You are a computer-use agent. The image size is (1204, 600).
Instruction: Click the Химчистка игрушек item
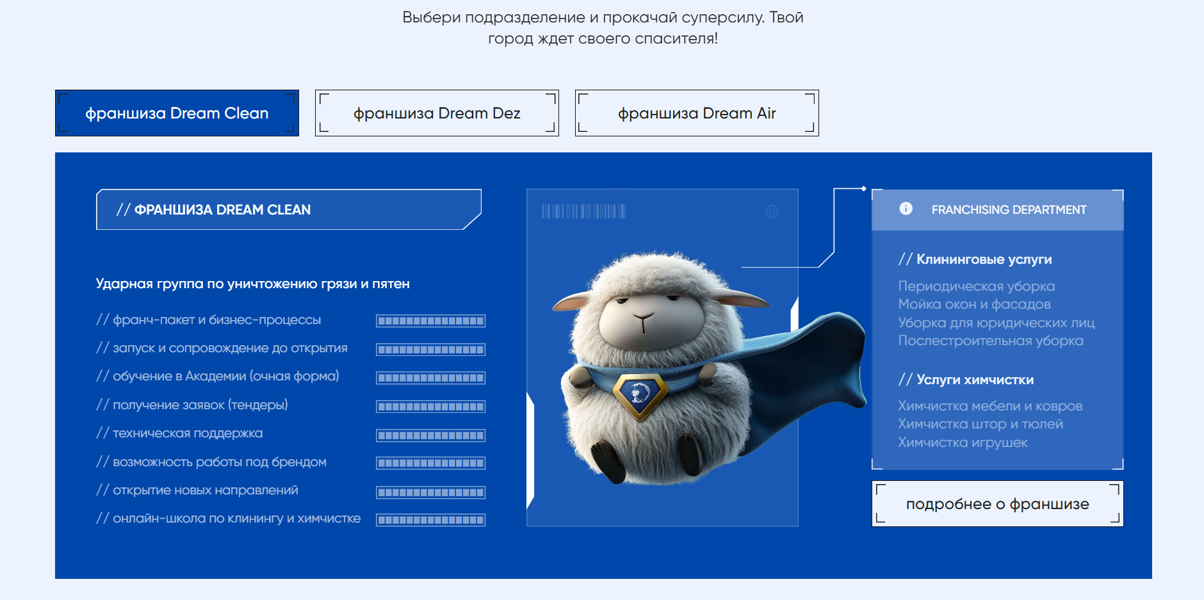[x=963, y=442]
